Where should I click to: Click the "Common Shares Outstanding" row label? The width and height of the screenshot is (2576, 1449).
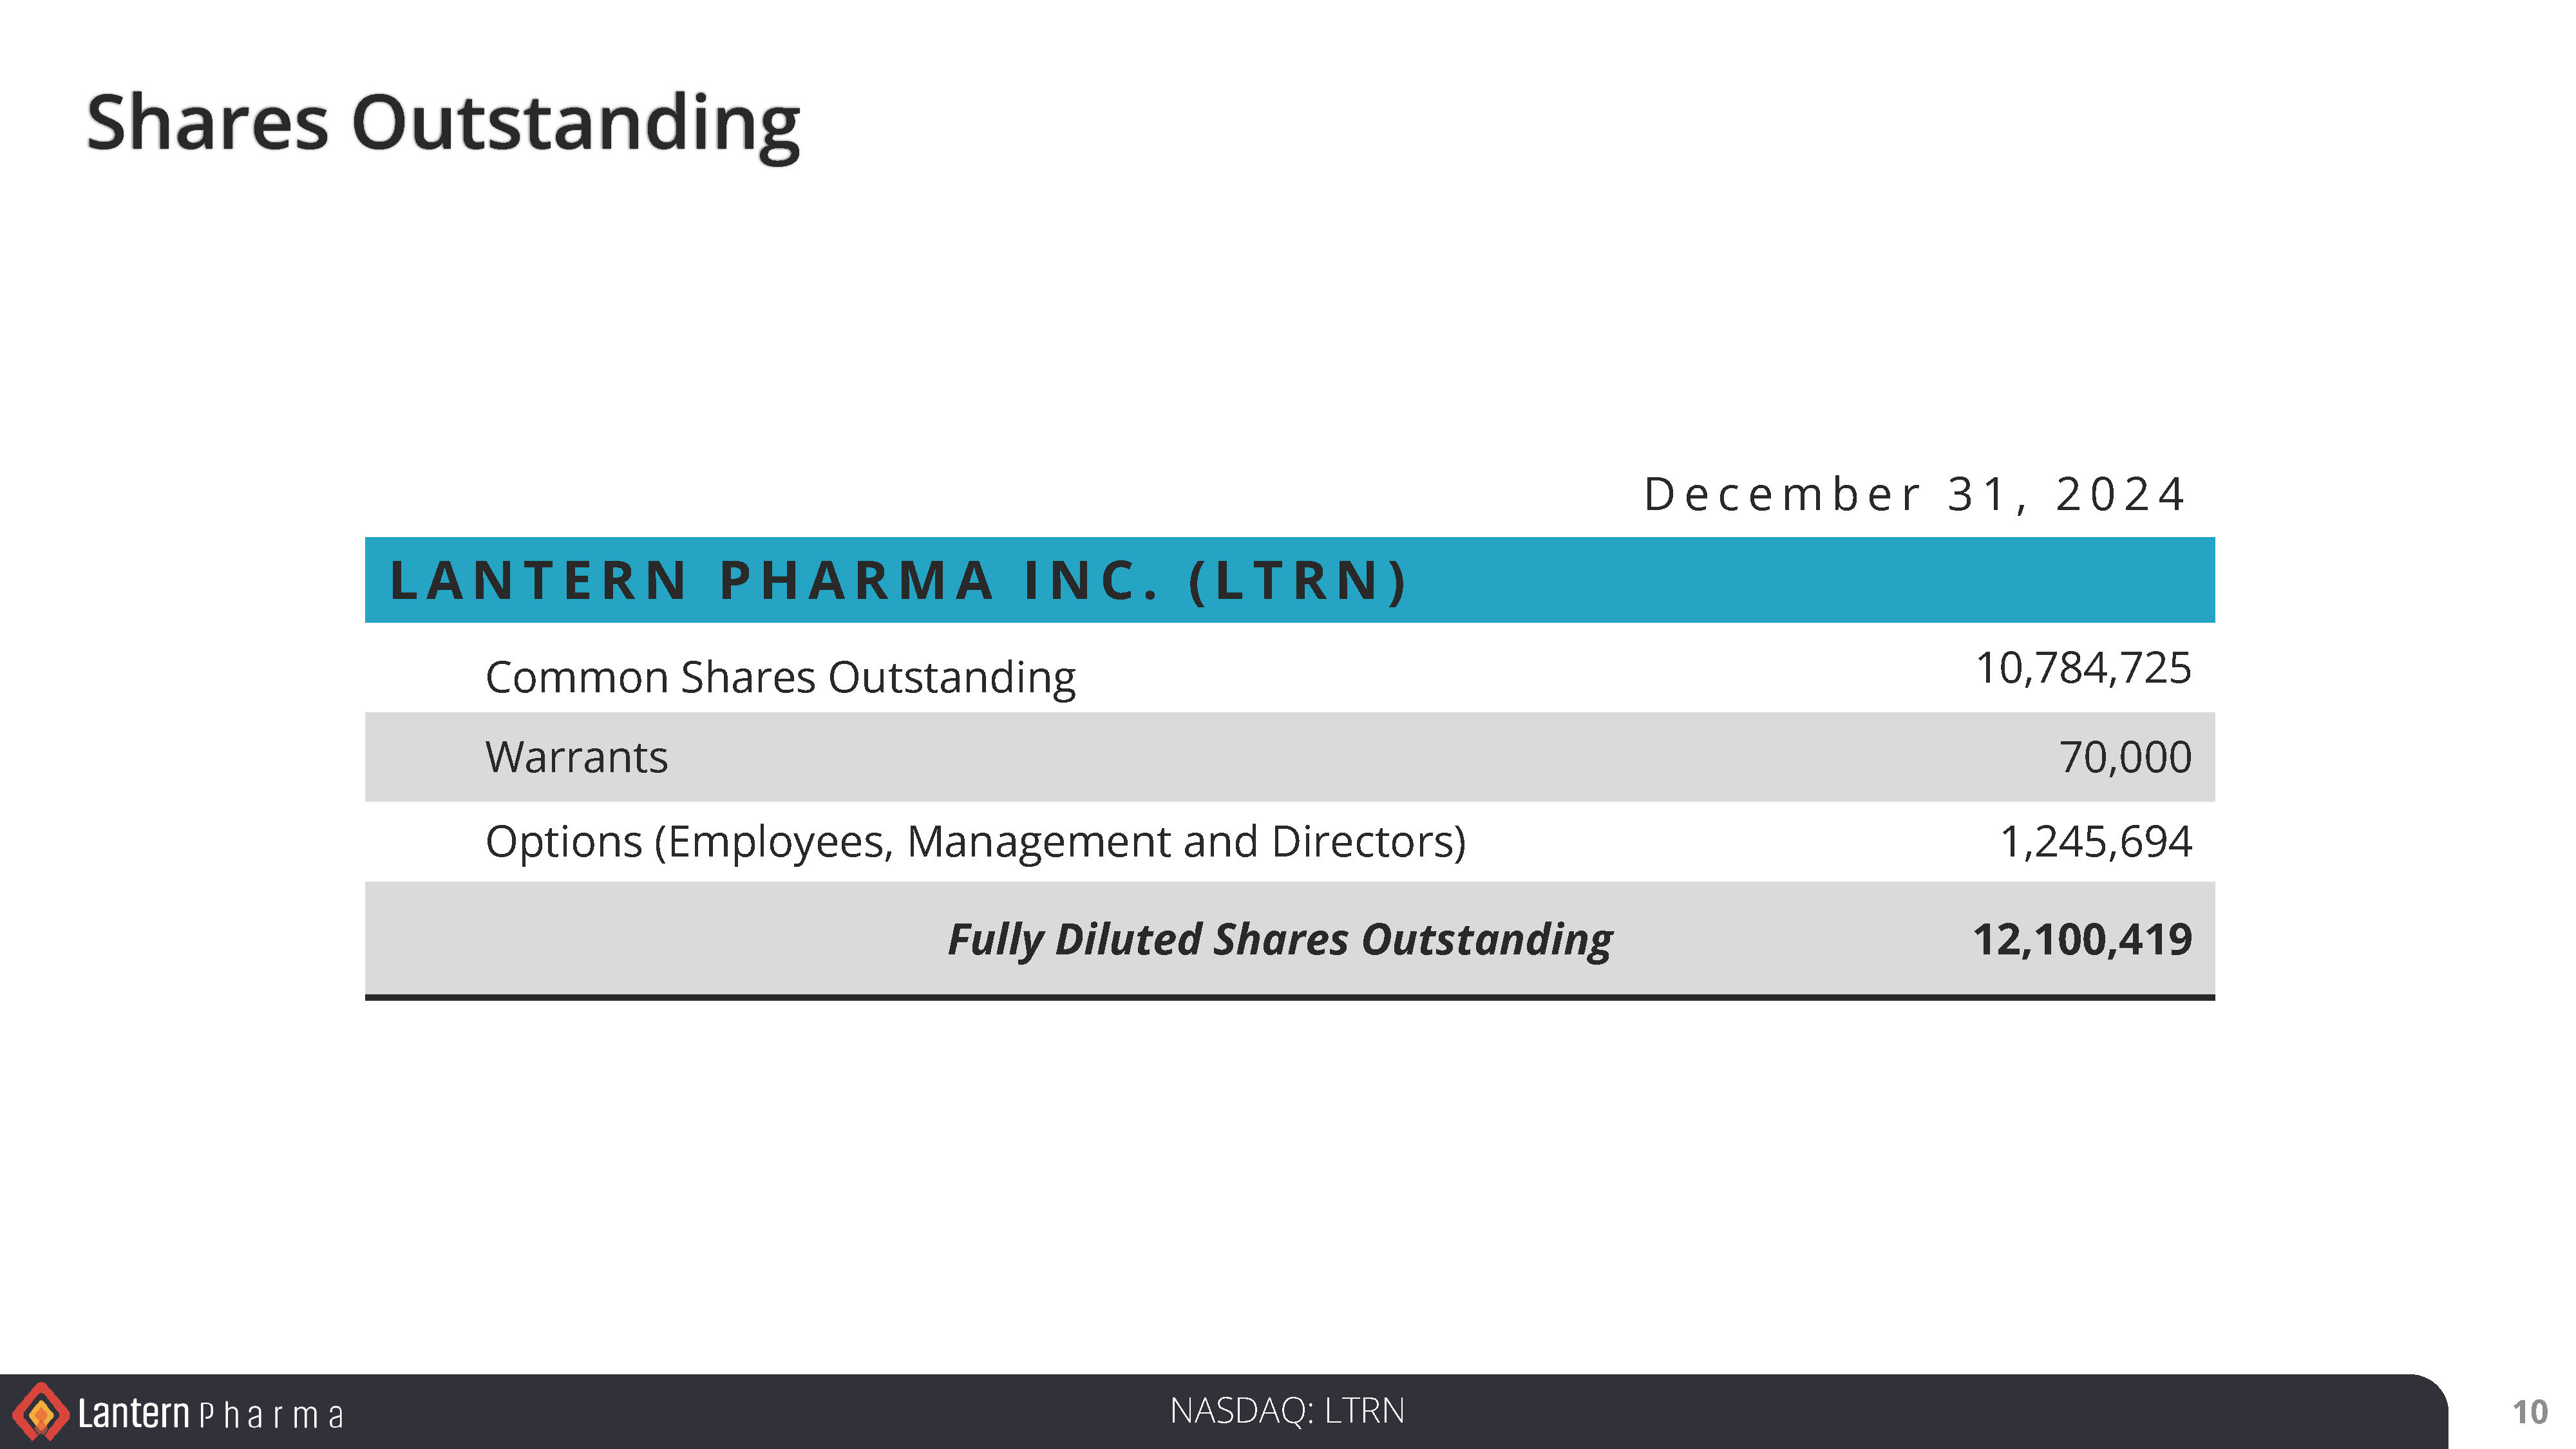[780, 677]
